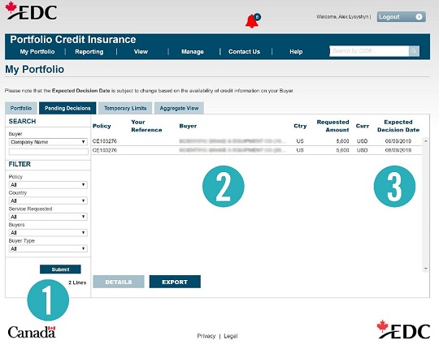
Task: Click the scrollbar down arrow
Action: click(425, 269)
